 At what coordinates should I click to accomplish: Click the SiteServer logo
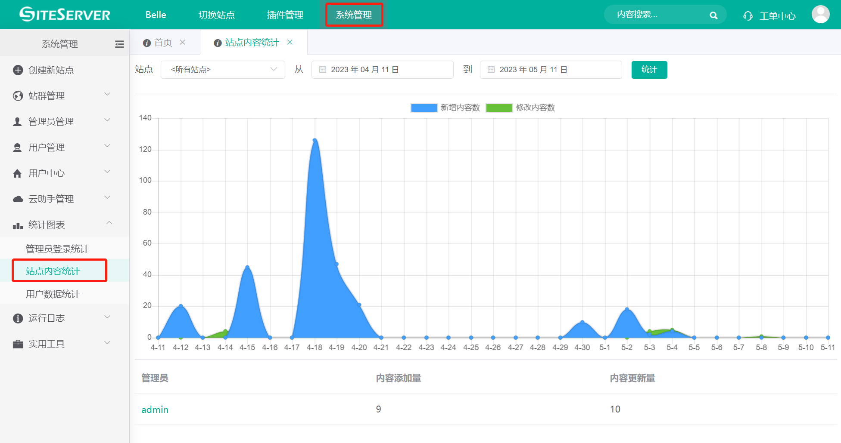coord(65,15)
